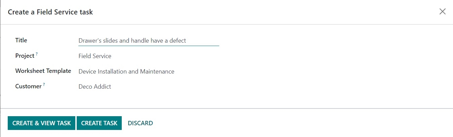Click the Project field label
The height and width of the screenshot is (137, 453).
[x=25, y=56]
